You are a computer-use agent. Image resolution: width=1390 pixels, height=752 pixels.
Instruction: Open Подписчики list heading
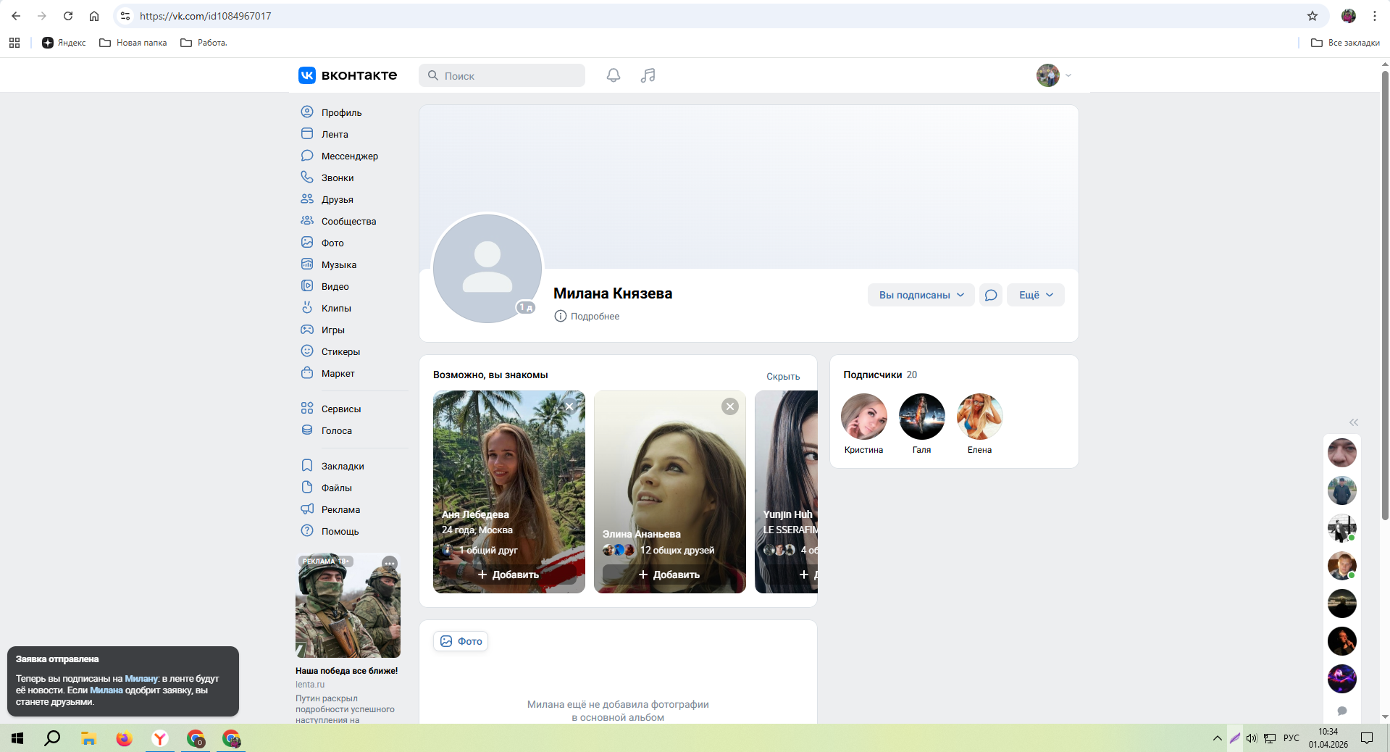point(872,375)
